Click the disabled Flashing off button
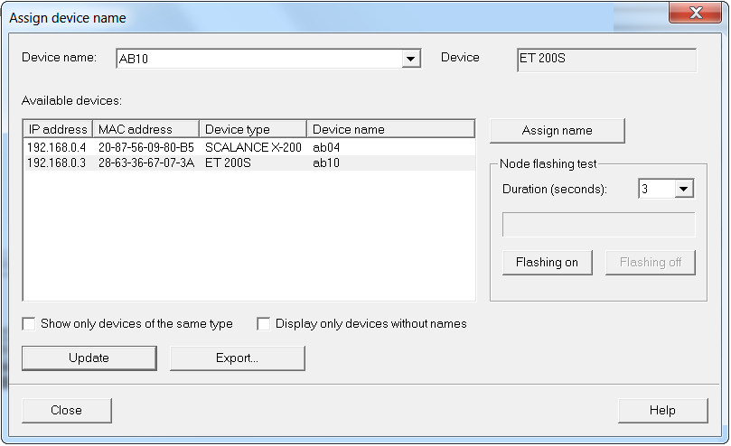 (651, 263)
